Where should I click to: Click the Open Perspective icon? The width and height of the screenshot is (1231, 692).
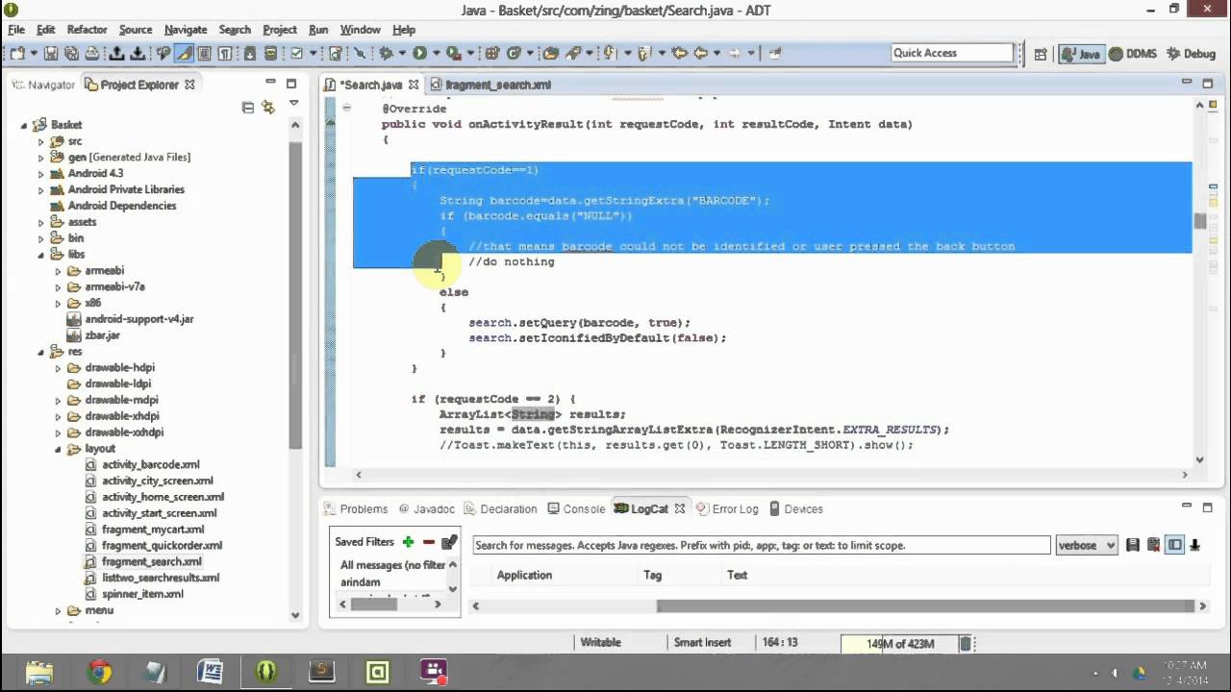tap(1041, 55)
